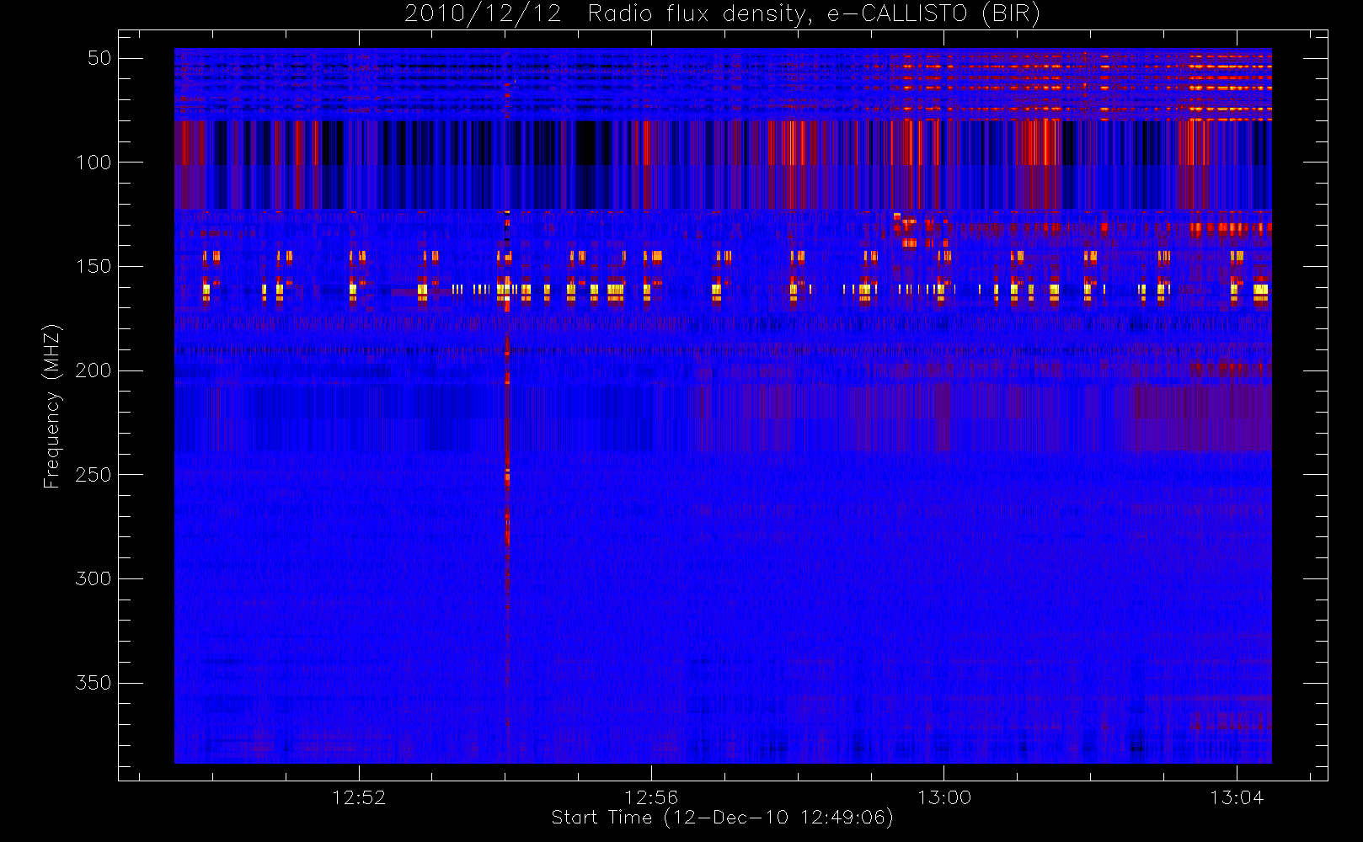
Task: Click the first yellow burst at 160 MHz
Action: pyautogui.click(x=206, y=291)
